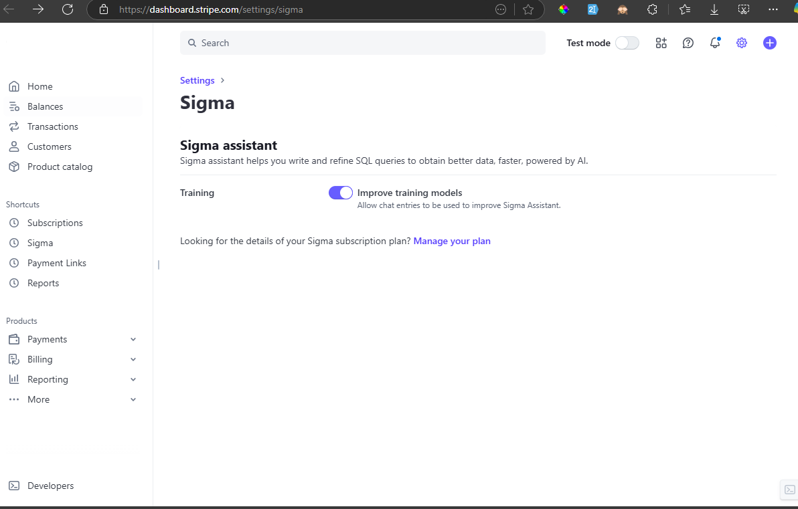
Task: Bookmark page with star icon
Action: pos(528,9)
